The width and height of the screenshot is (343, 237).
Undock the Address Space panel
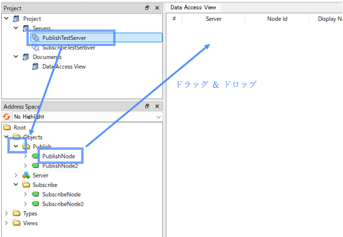(x=147, y=106)
